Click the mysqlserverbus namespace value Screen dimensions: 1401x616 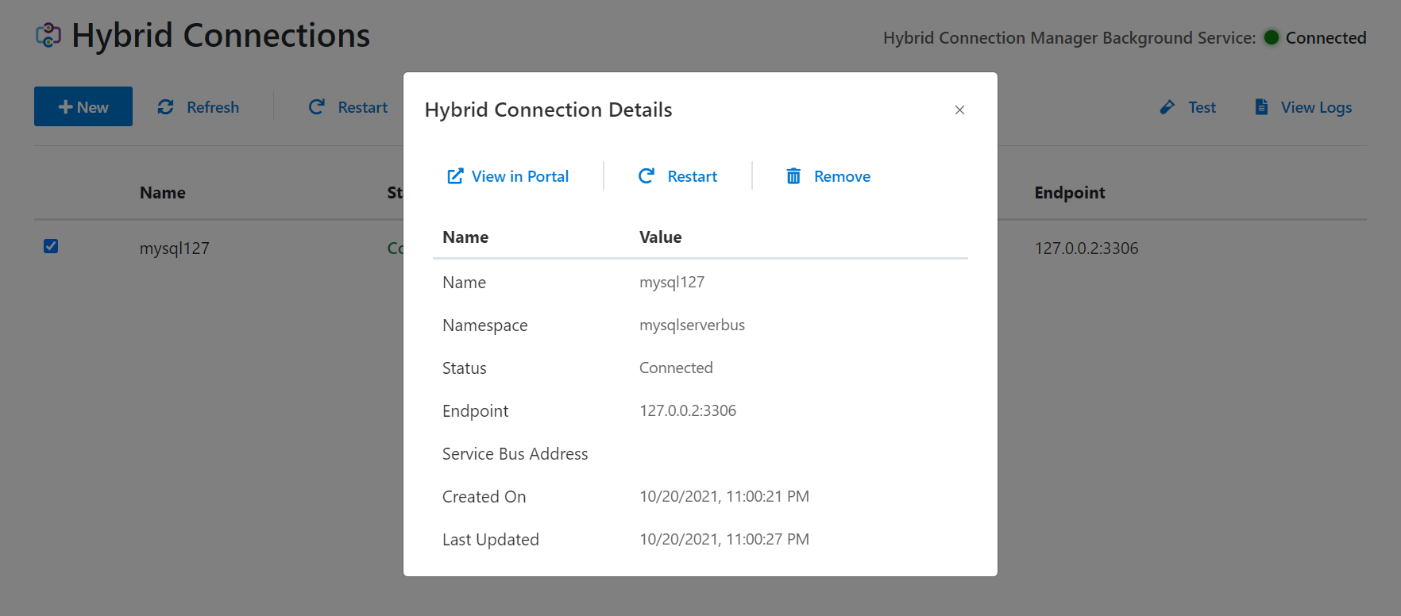click(692, 325)
